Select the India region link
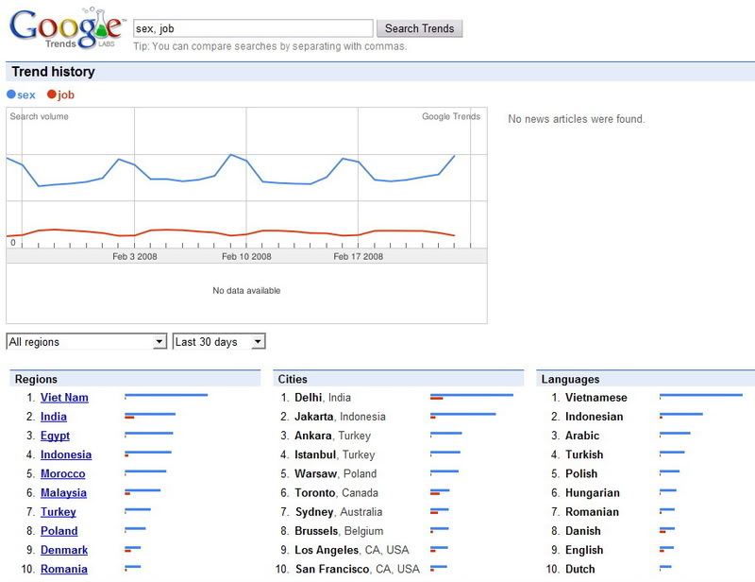This screenshot has width=755, height=582. [x=54, y=417]
